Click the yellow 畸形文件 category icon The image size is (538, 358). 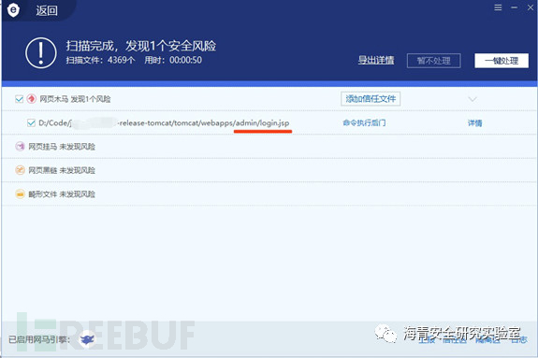pyautogui.click(x=20, y=194)
